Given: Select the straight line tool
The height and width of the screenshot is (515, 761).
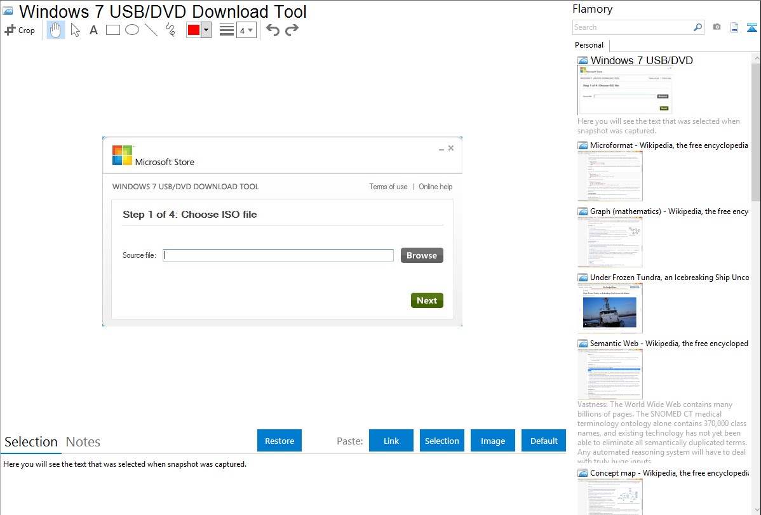Looking at the screenshot, I should point(151,30).
